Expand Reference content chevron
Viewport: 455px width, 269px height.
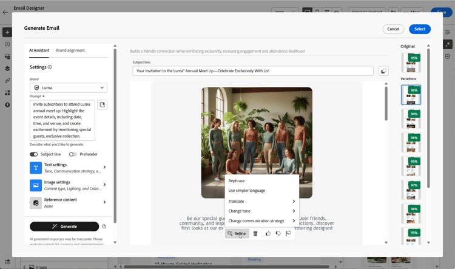tap(104, 202)
